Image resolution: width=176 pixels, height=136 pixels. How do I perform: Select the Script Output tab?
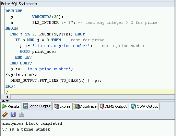[x=37, y=106]
